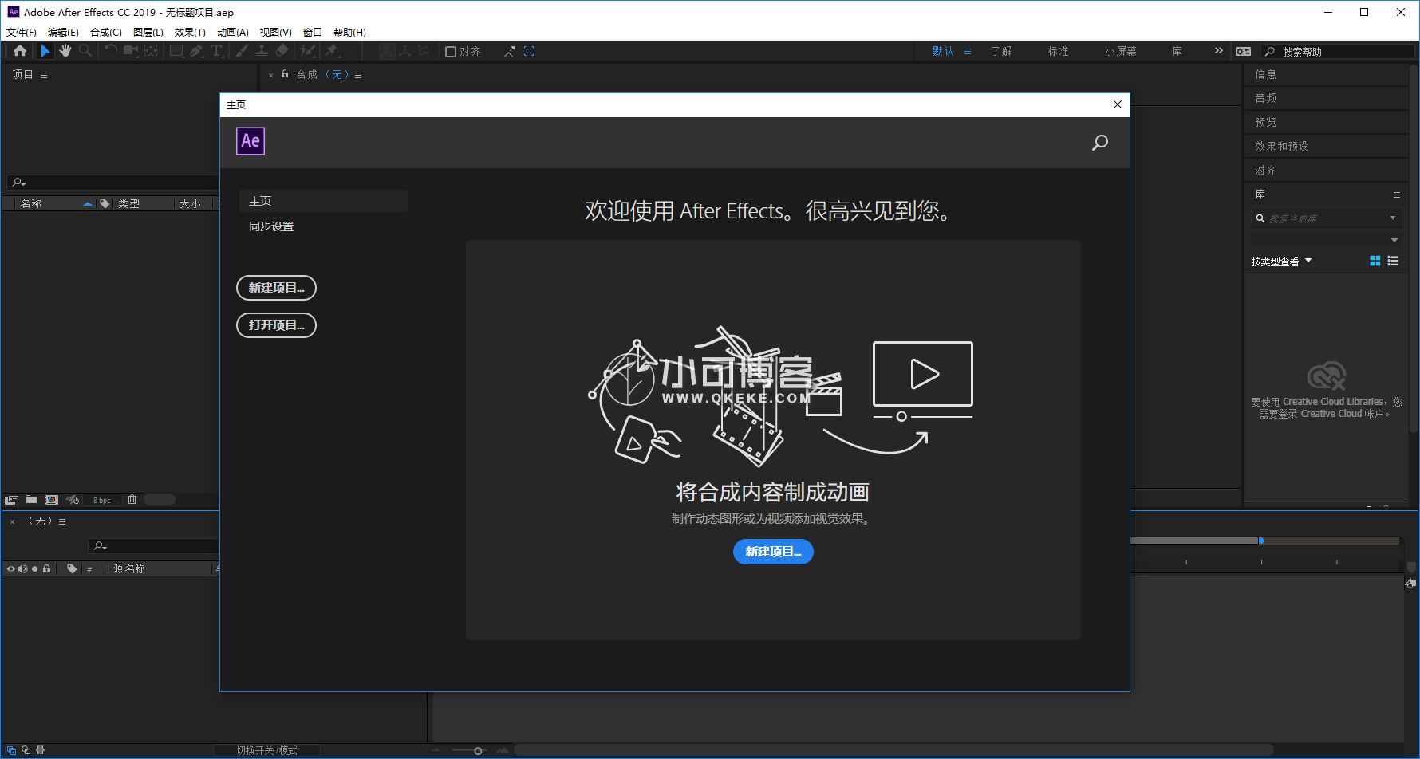Click the Ae logo in Home dialog
Viewport: 1420px width, 759px height.
pos(250,141)
